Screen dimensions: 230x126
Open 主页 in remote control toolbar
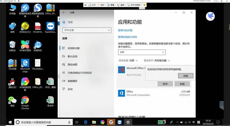pyautogui.click(x=92, y=5)
